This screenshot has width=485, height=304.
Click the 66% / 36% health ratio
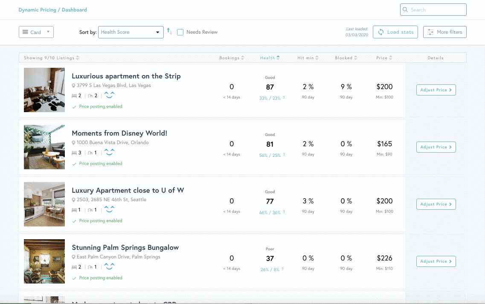click(x=270, y=212)
